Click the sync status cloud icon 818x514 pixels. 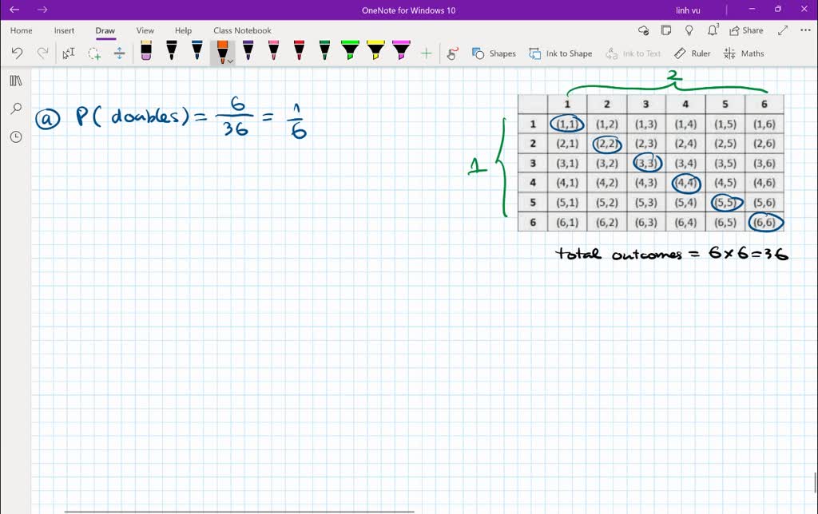644,30
